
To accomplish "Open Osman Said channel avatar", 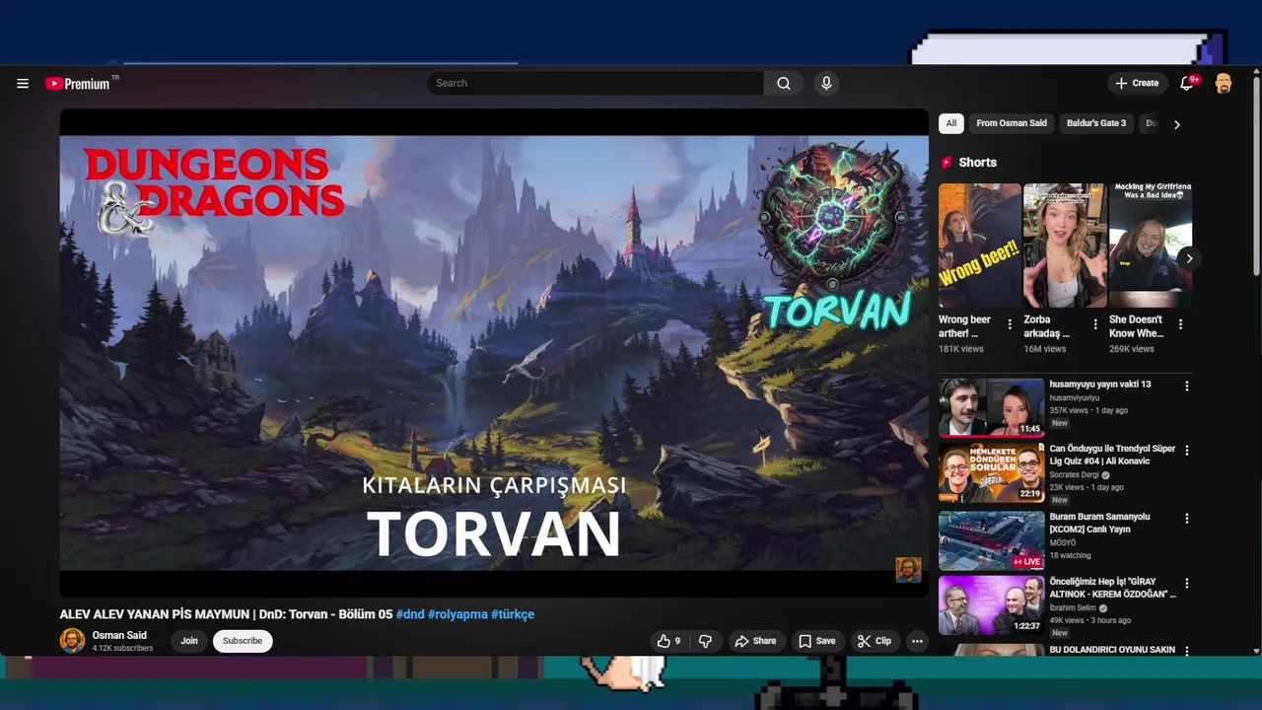I will coord(72,641).
